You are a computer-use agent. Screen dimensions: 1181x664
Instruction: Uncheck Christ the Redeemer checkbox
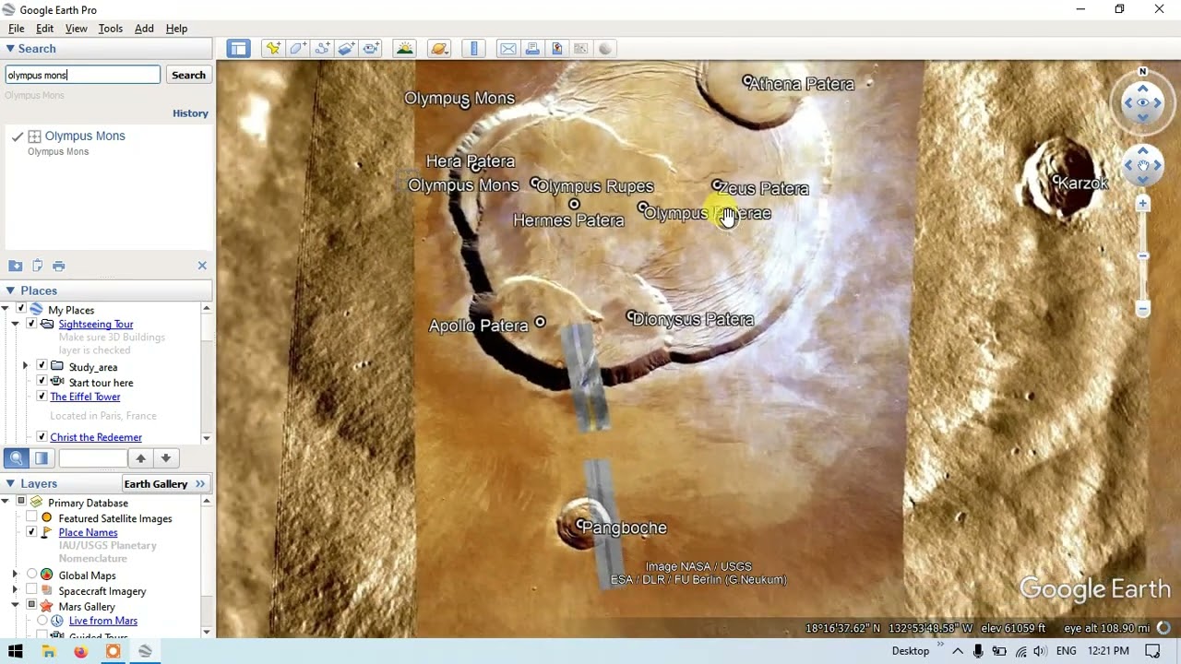42,437
